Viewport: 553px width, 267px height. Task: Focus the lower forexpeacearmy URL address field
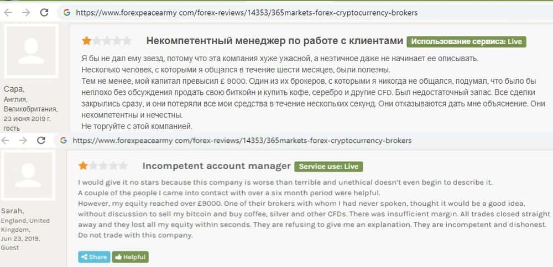[242, 140]
